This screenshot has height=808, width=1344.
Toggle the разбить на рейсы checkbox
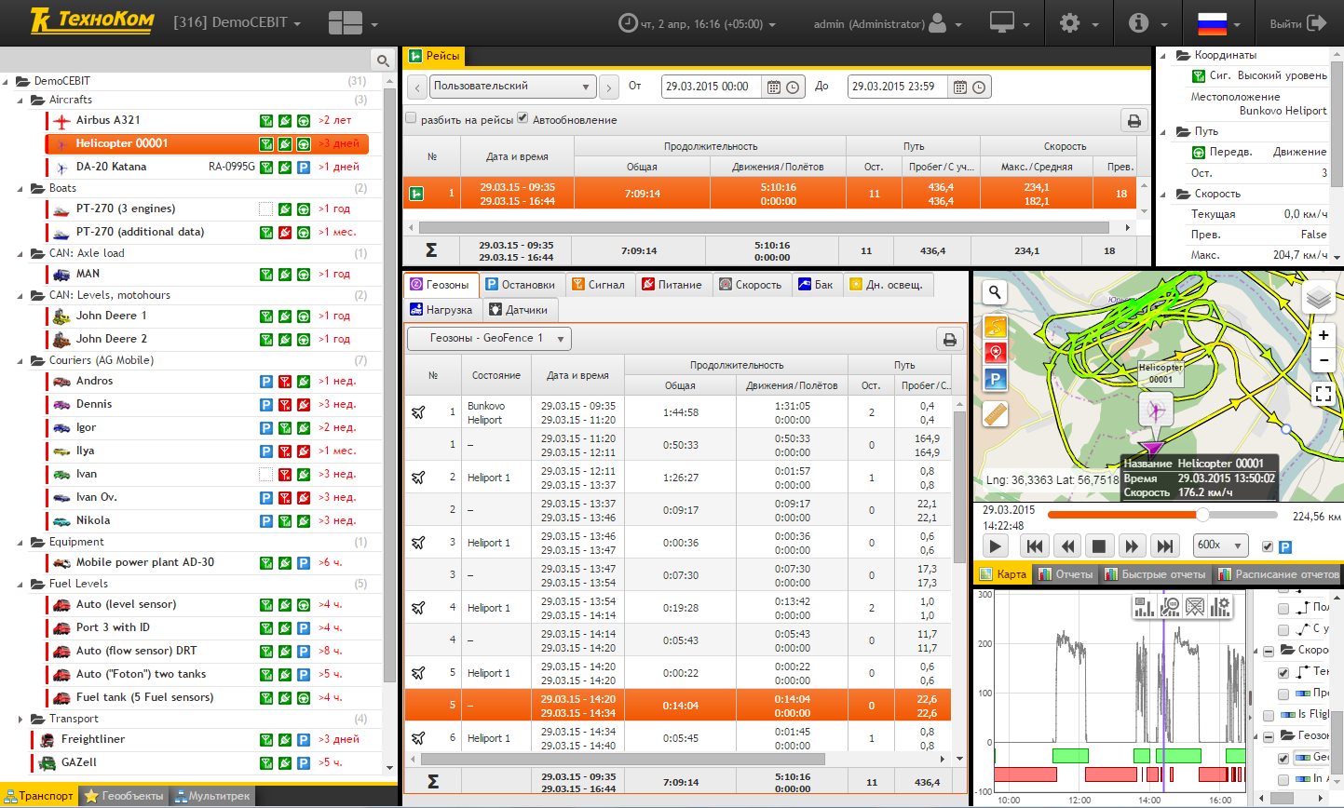[x=411, y=118]
